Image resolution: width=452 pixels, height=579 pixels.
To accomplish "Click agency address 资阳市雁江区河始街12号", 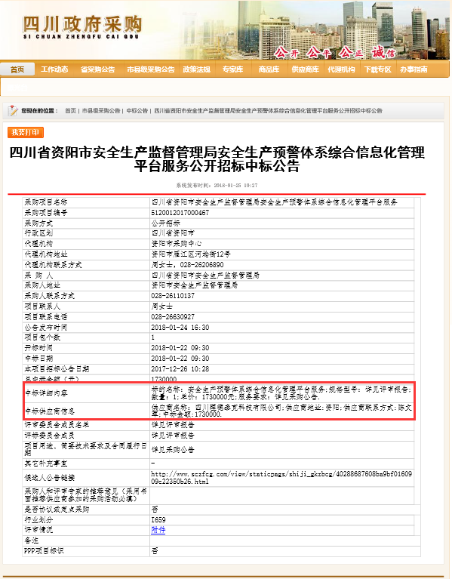I will [191, 254].
